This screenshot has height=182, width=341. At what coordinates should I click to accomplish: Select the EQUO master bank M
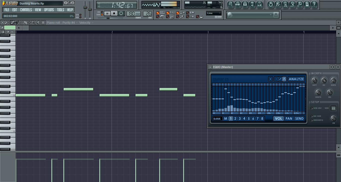(x=226, y=118)
